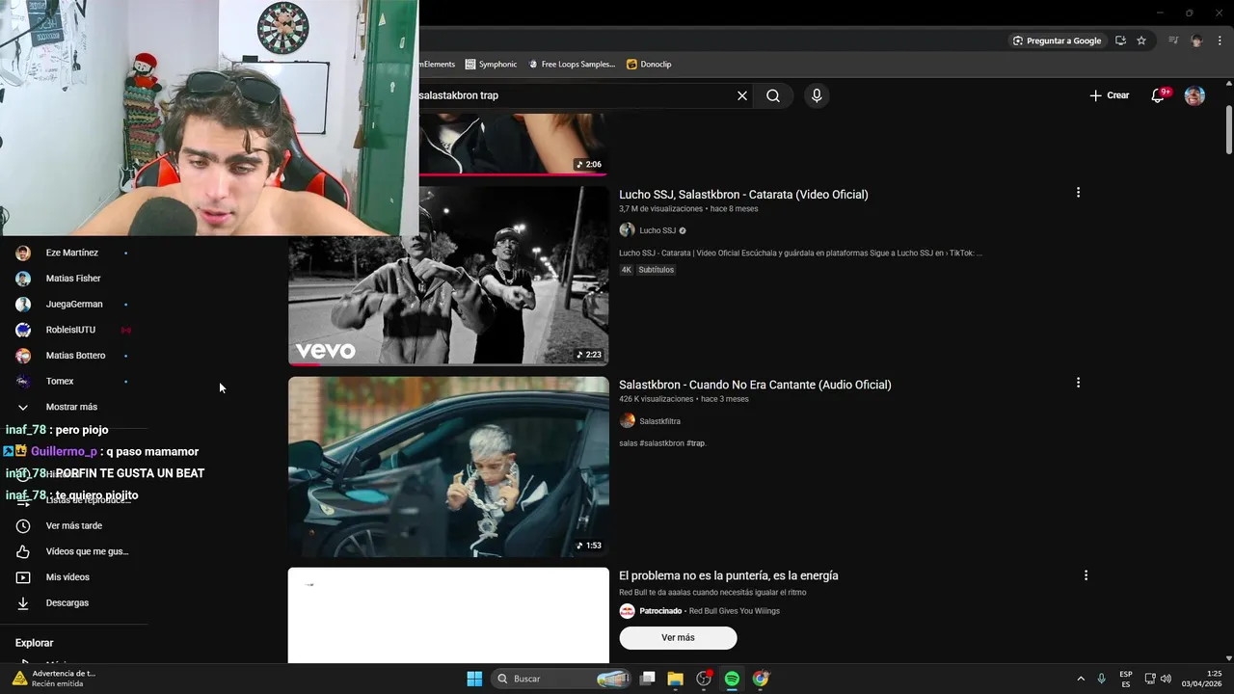Open Cuando No Era Cantante options menu
The image size is (1234, 694).
(1078, 383)
